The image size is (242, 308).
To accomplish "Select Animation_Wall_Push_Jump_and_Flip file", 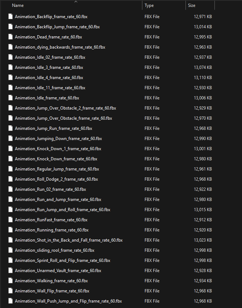I will [x=68, y=301].
